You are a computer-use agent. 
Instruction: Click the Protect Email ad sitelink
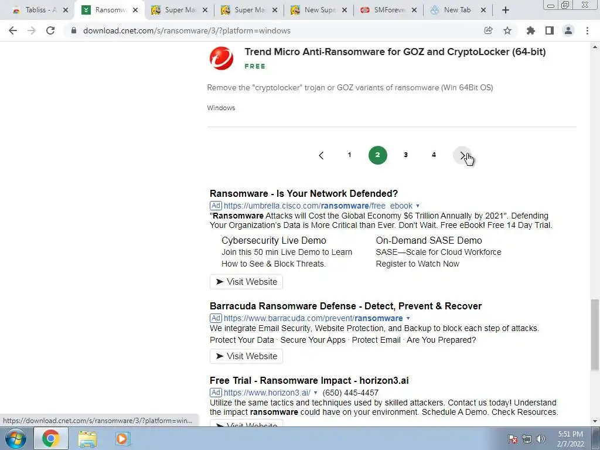click(x=376, y=340)
